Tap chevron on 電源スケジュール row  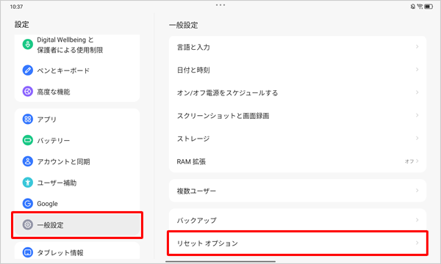pos(417,92)
